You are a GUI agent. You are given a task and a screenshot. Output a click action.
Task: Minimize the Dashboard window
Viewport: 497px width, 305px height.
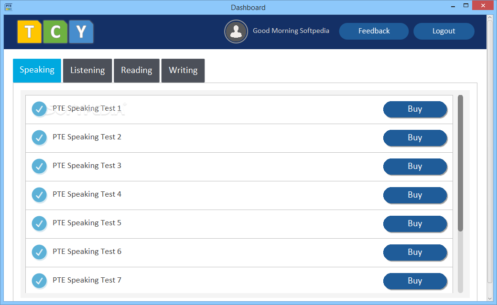point(453,6)
